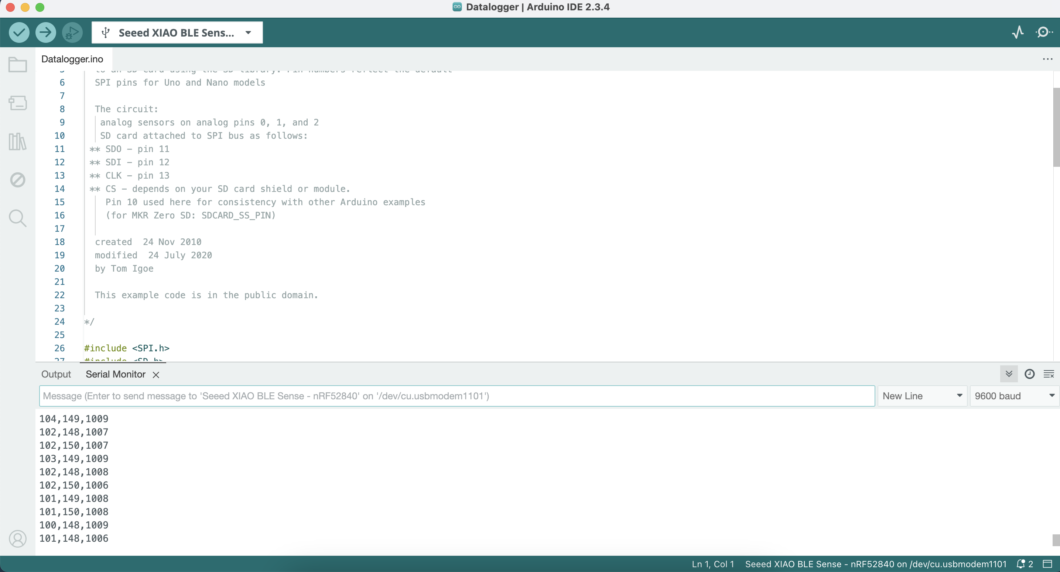Toggle autoscroll in Serial Monitor

[x=1009, y=374]
